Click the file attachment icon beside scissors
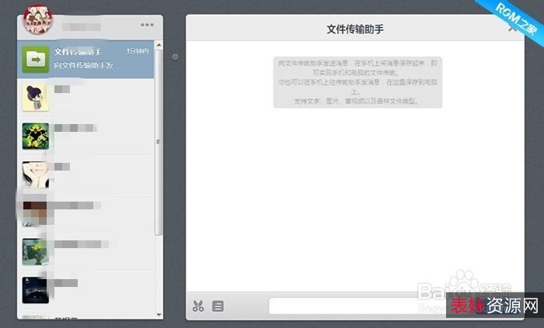 (218, 306)
